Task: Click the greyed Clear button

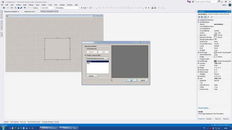Action: coord(103,52)
